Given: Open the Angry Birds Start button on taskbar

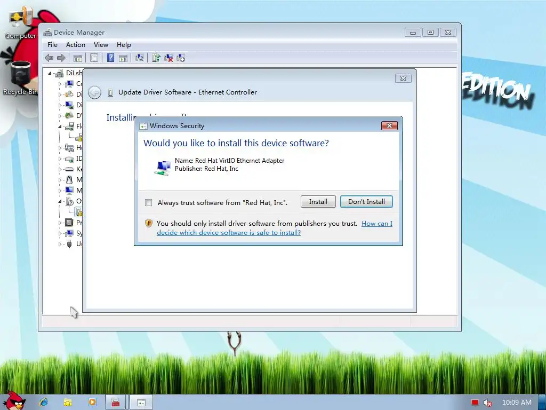Looking at the screenshot, I should click(14, 400).
